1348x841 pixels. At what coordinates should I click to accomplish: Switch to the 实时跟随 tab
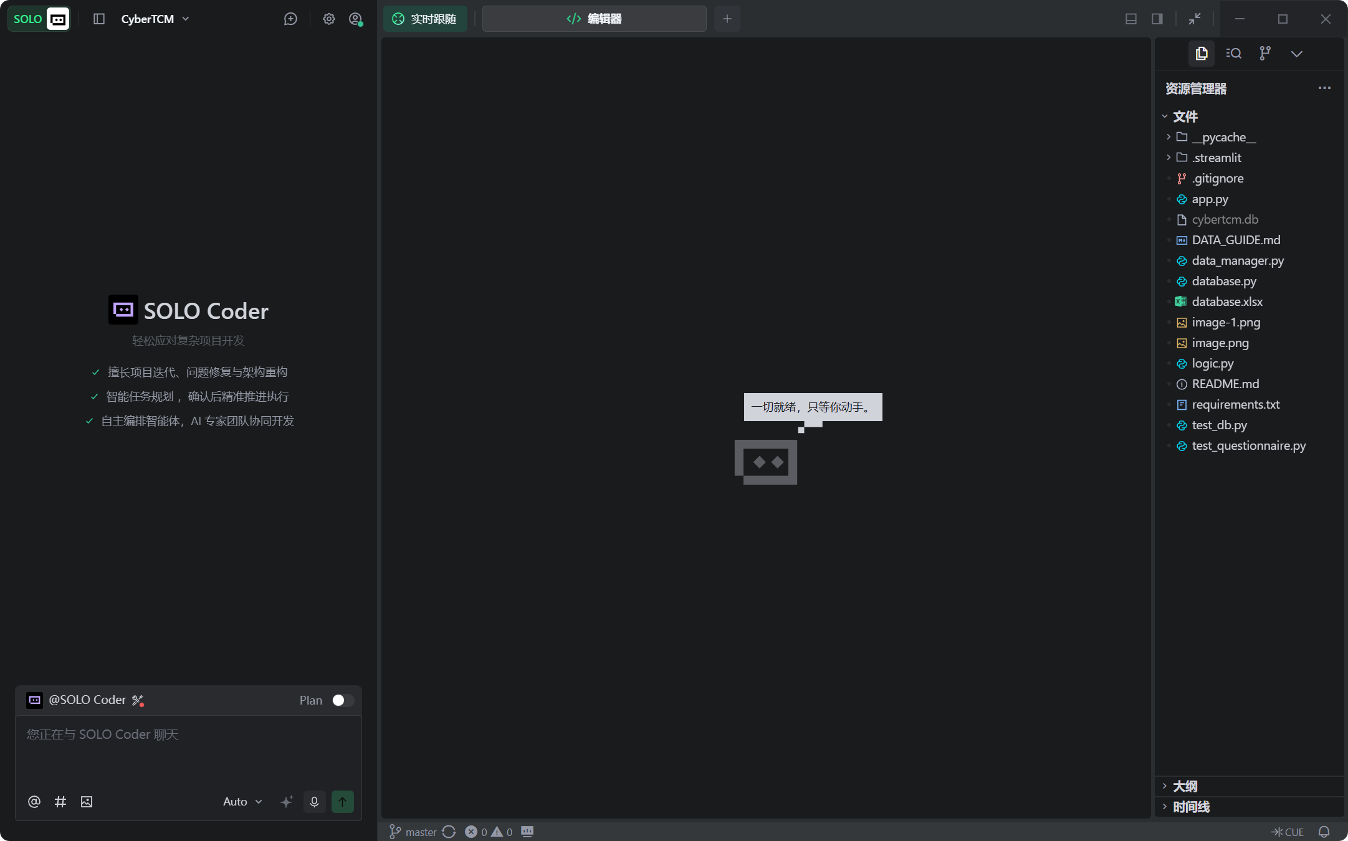click(x=425, y=19)
